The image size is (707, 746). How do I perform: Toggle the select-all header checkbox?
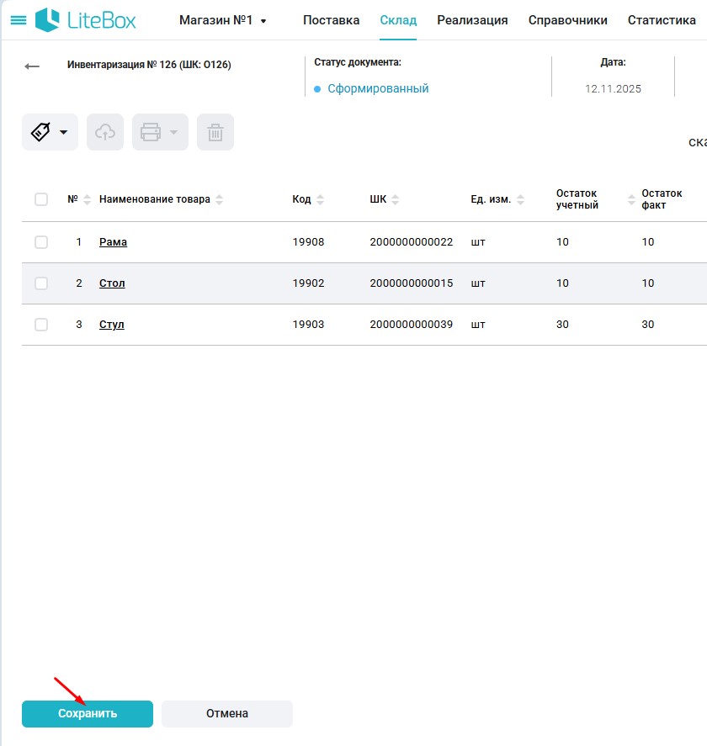41,199
